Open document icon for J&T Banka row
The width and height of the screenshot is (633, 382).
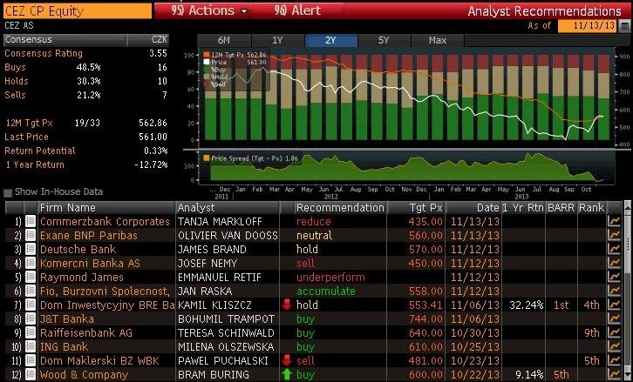click(31, 318)
